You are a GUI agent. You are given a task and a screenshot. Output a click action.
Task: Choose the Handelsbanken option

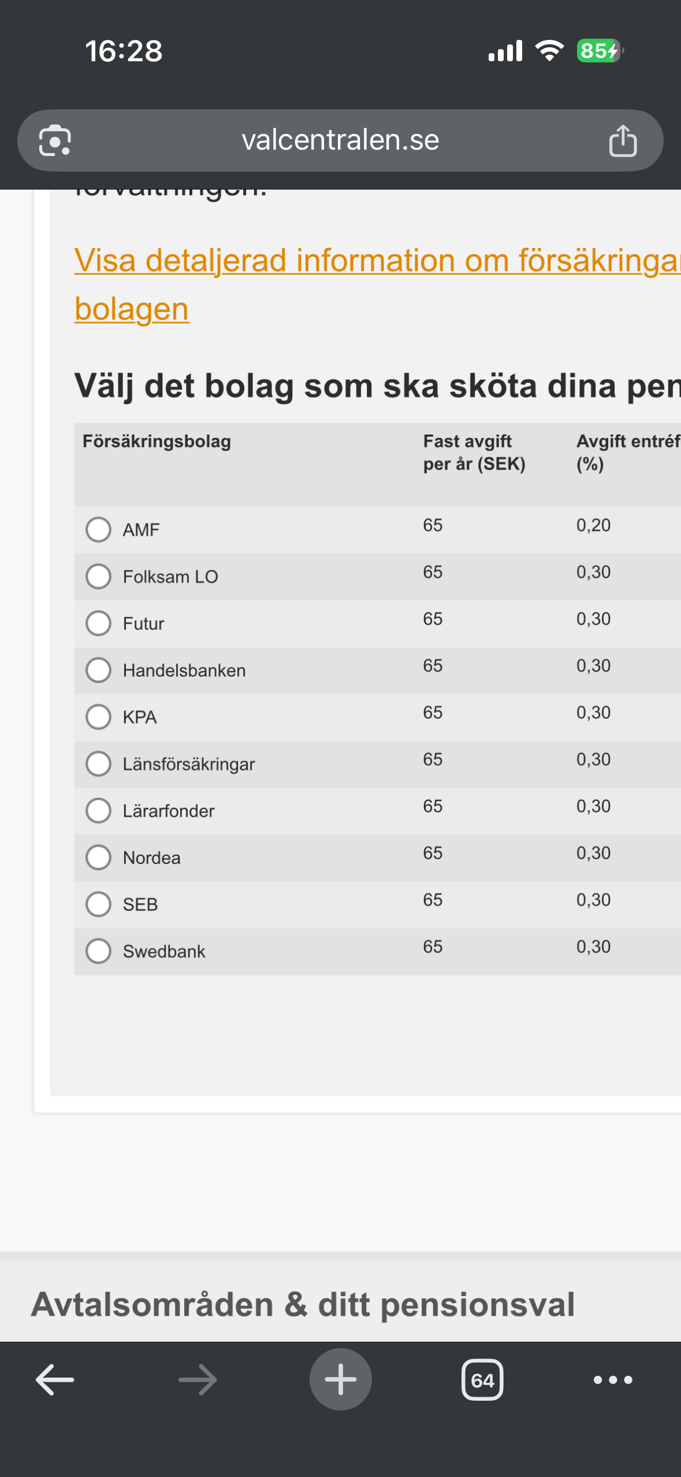tap(98, 670)
